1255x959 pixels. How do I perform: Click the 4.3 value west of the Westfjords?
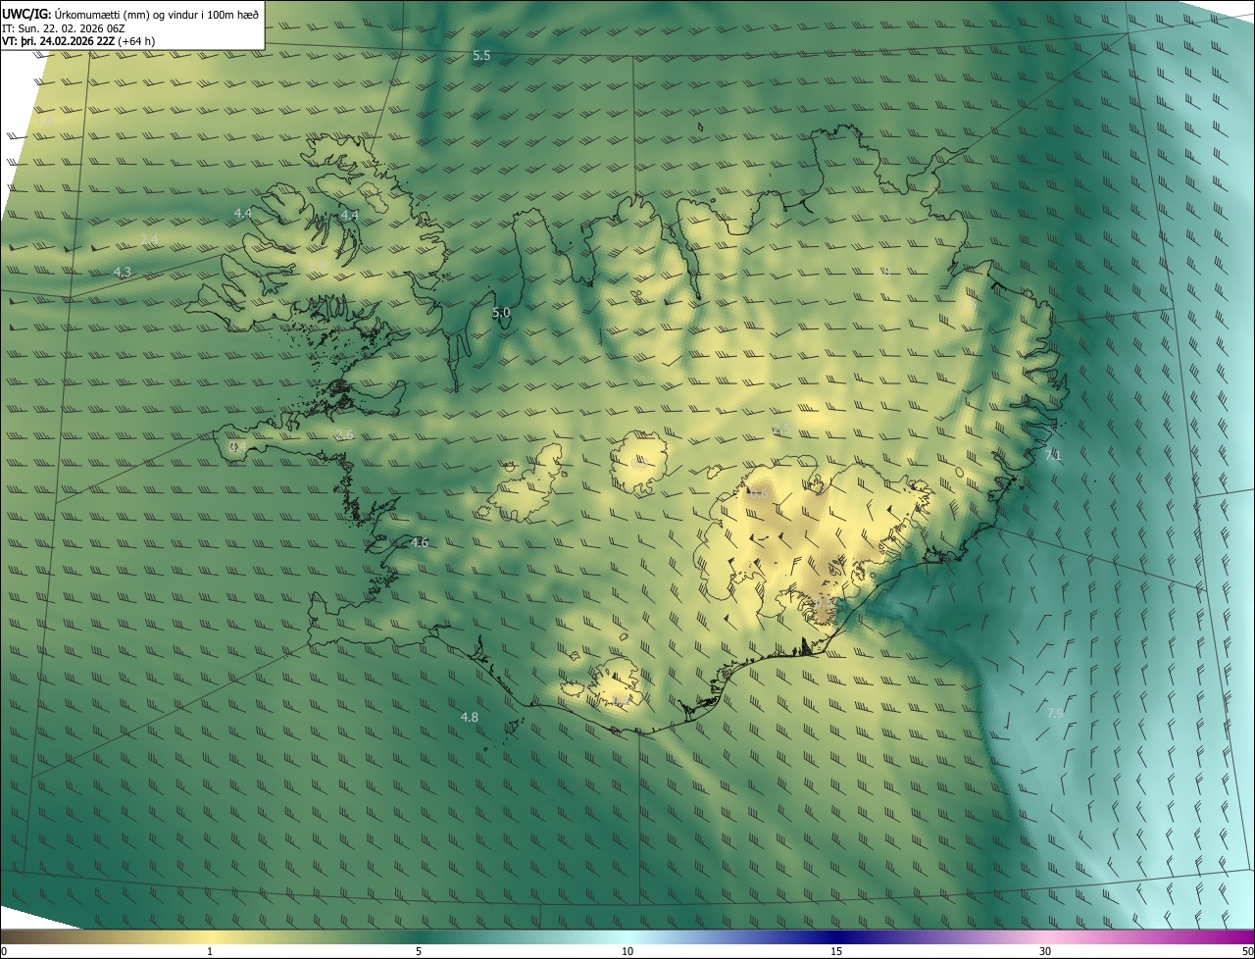[x=123, y=272]
